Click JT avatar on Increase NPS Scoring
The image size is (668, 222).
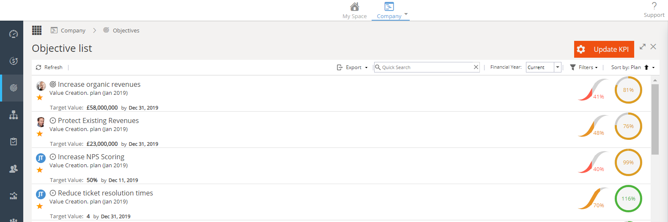point(41,158)
